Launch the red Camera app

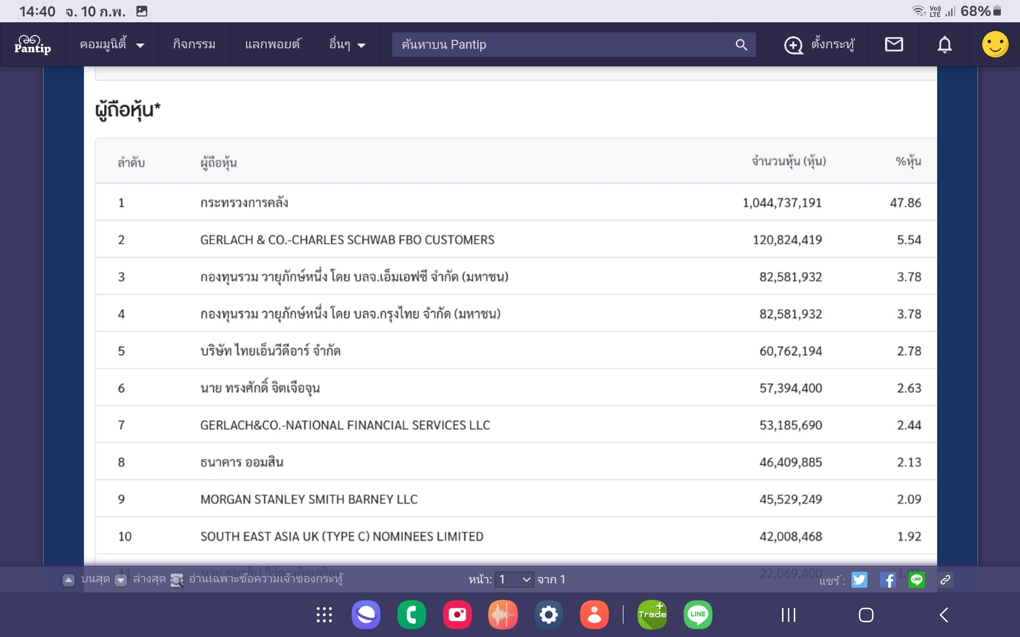[x=457, y=615]
